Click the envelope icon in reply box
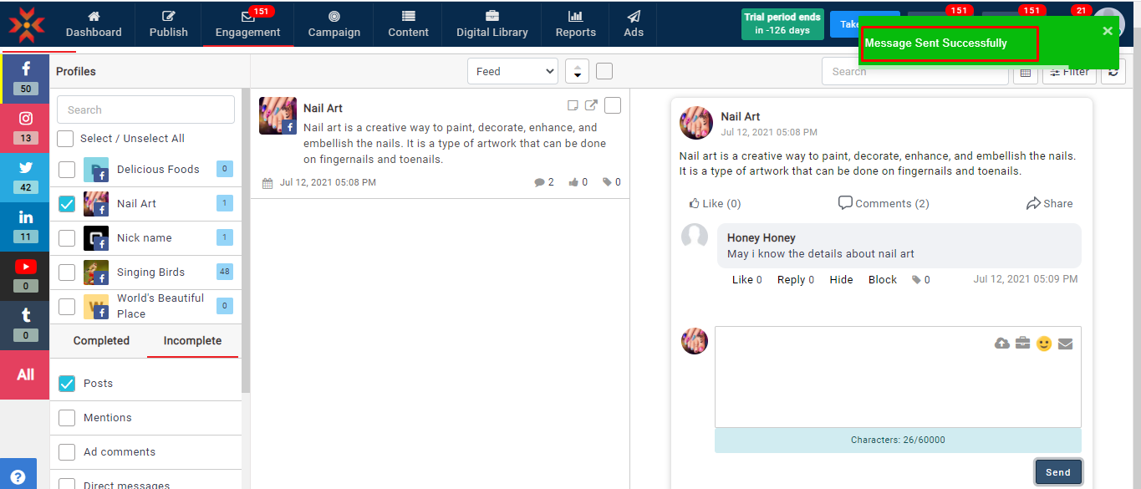 pos(1065,344)
